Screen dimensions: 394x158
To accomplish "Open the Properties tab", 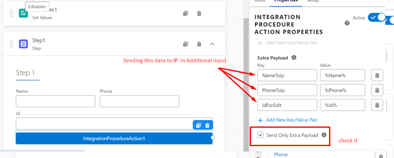I will click(x=286, y=1).
